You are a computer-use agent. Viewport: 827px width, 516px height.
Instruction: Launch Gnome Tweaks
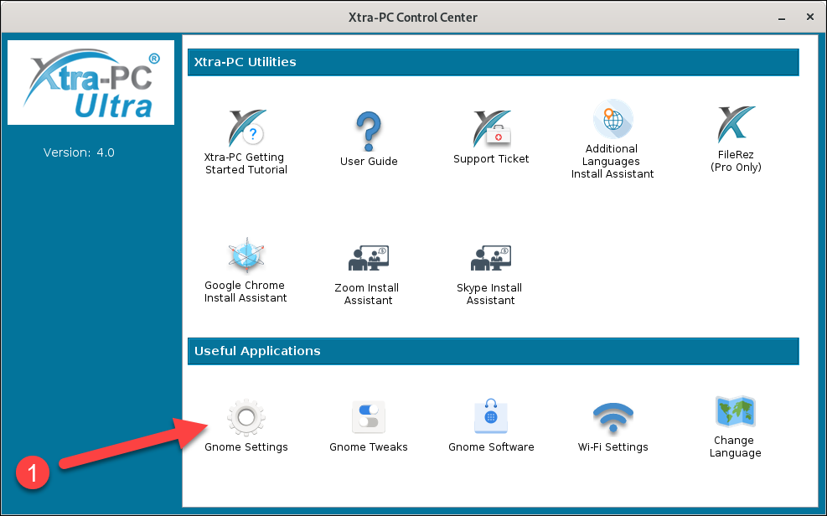[x=368, y=416]
